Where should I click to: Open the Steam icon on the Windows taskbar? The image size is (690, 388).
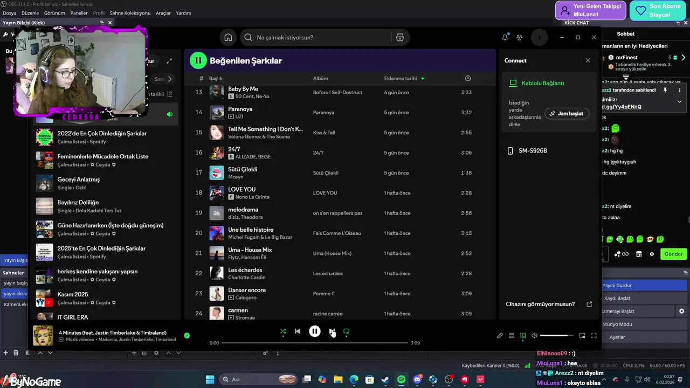(385, 379)
